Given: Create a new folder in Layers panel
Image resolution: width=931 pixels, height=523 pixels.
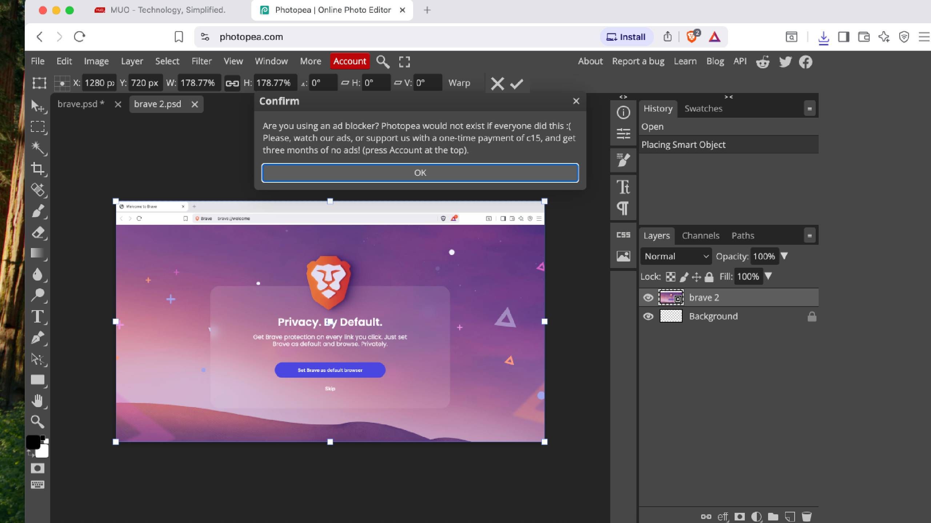Looking at the screenshot, I should (x=773, y=516).
